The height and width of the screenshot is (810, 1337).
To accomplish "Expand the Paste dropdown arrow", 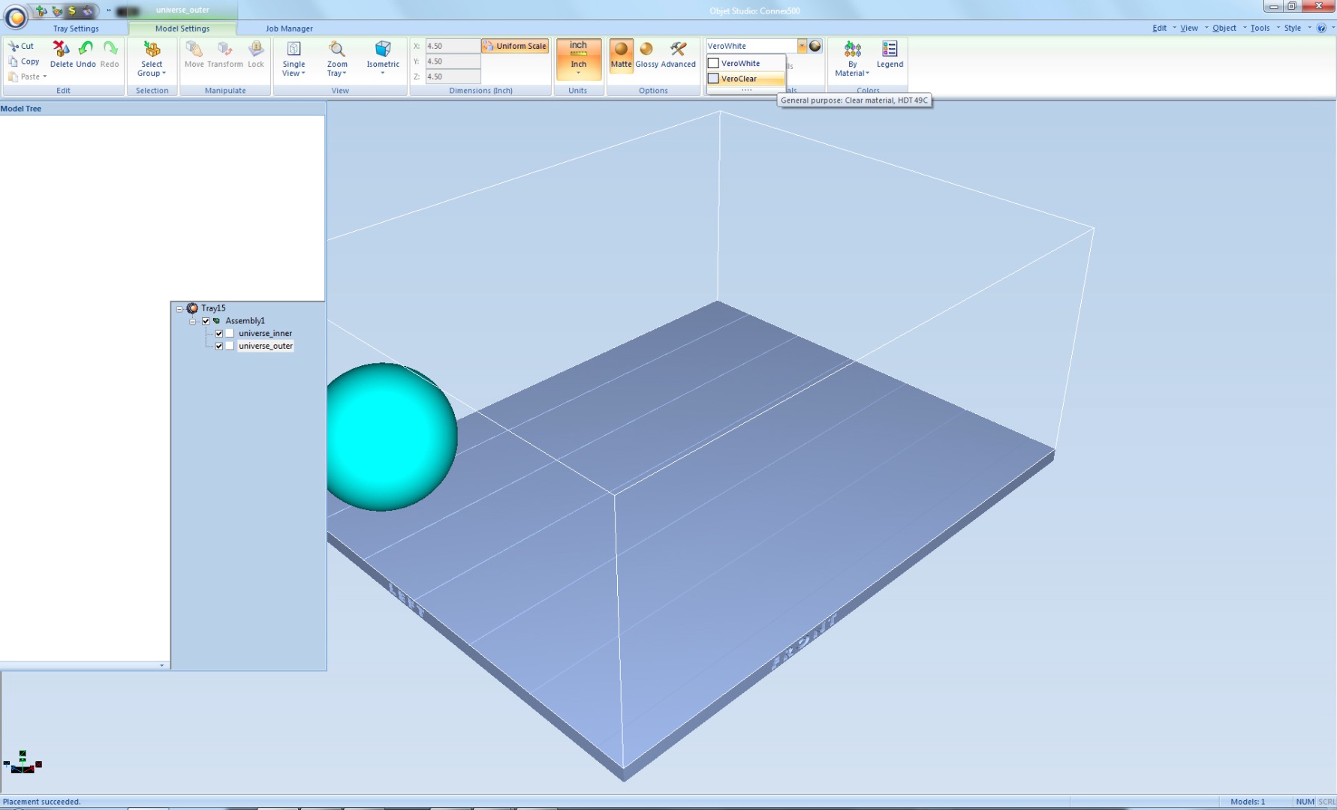I will pyautogui.click(x=45, y=76).
